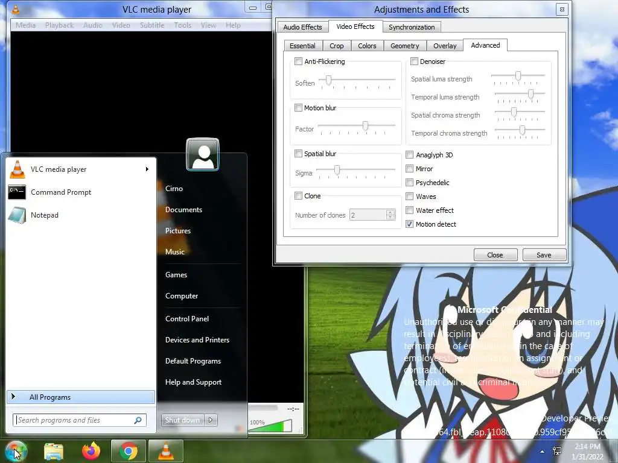This screenshot has height=463, width=618.
Task: Show hidden system tray icons arrow
Action: coord(543,452)
